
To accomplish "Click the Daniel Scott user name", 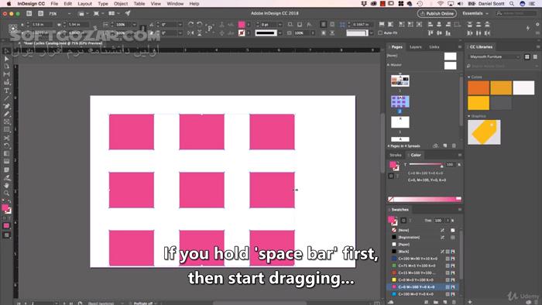I will 491,4.
